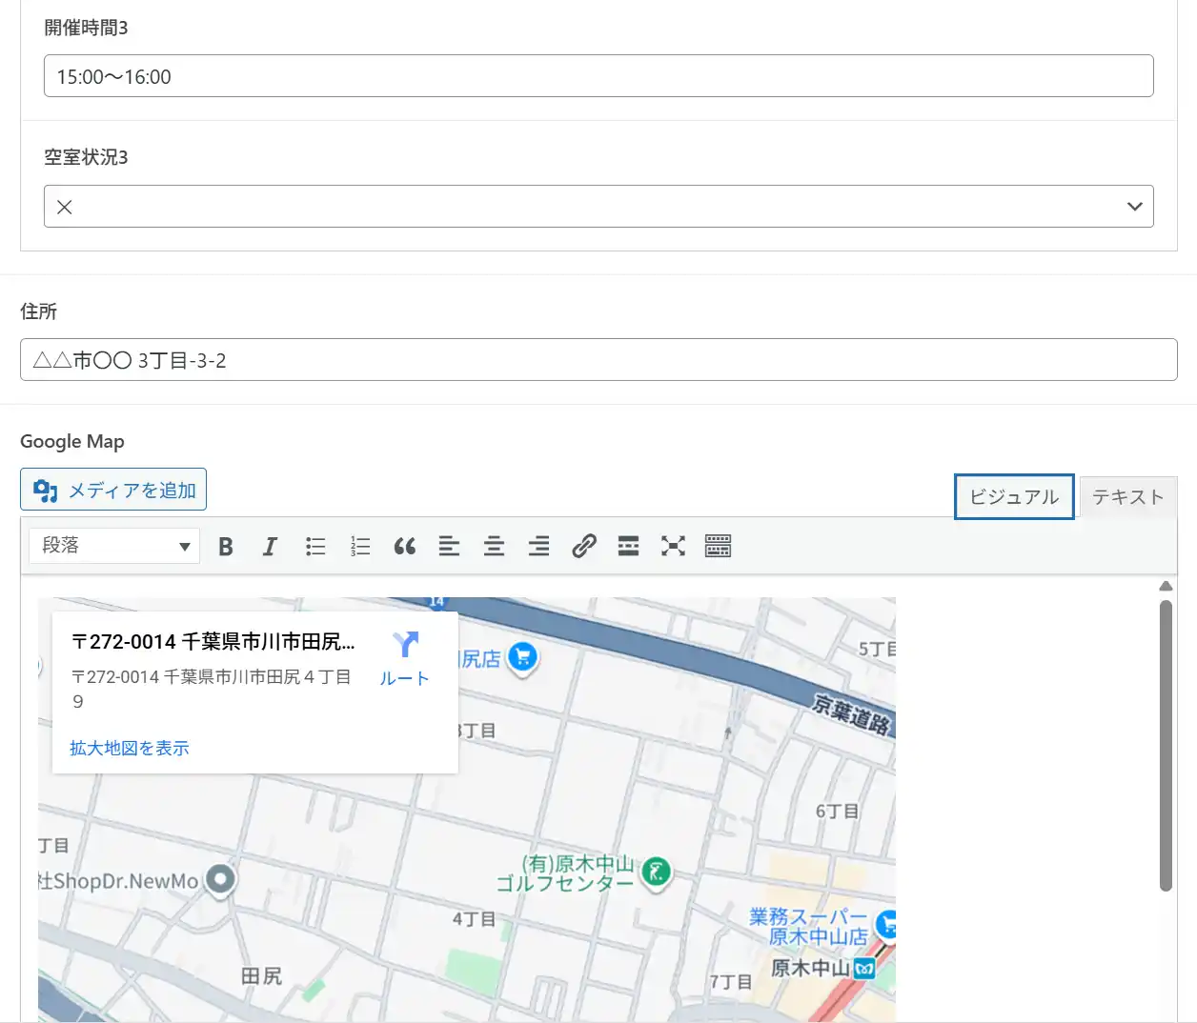Insert a Read More tag
The height and width of the screenshot is (1023, 1197).
pos(628,546)
